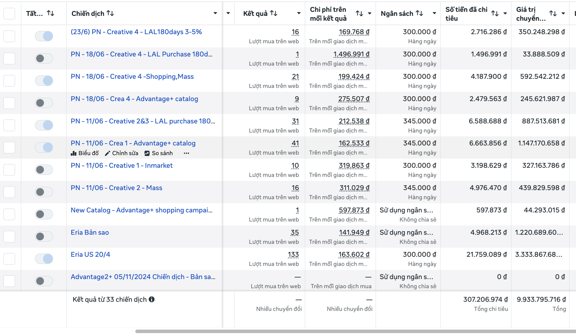Viewport: 576px width, 335px height.
Task: Turn off (23/6) PN Creative 4 LAL180days campaign
Action: (x=44, y=36)
